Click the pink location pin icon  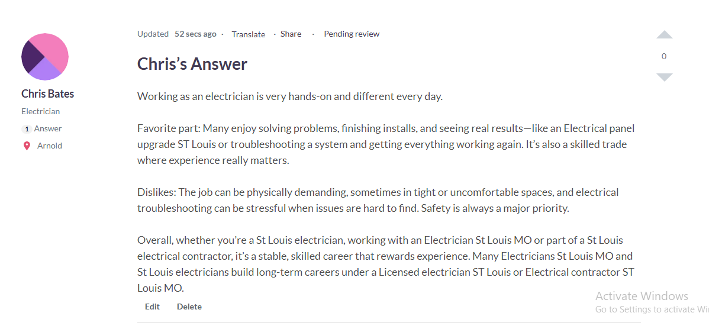[27, 146]
